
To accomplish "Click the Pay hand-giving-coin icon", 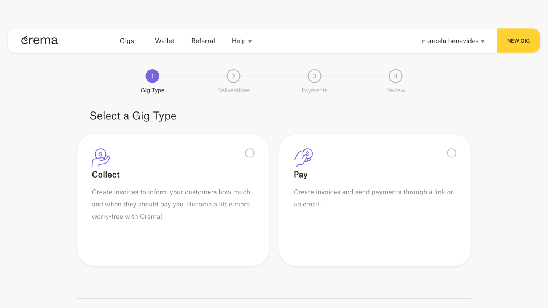I will 303,157.
